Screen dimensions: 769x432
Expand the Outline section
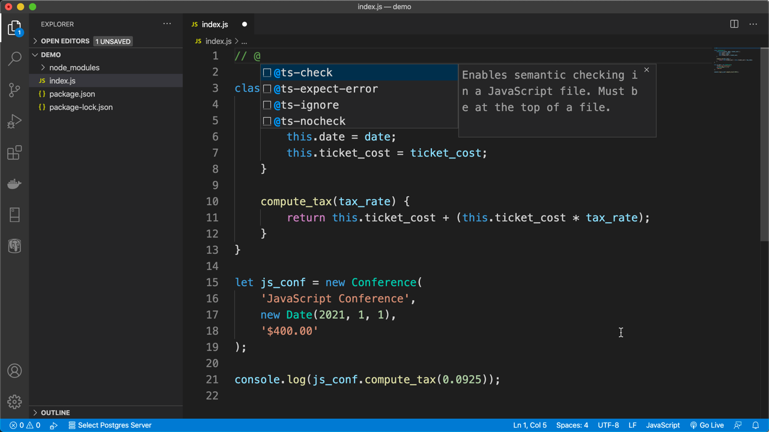(55, 413)
